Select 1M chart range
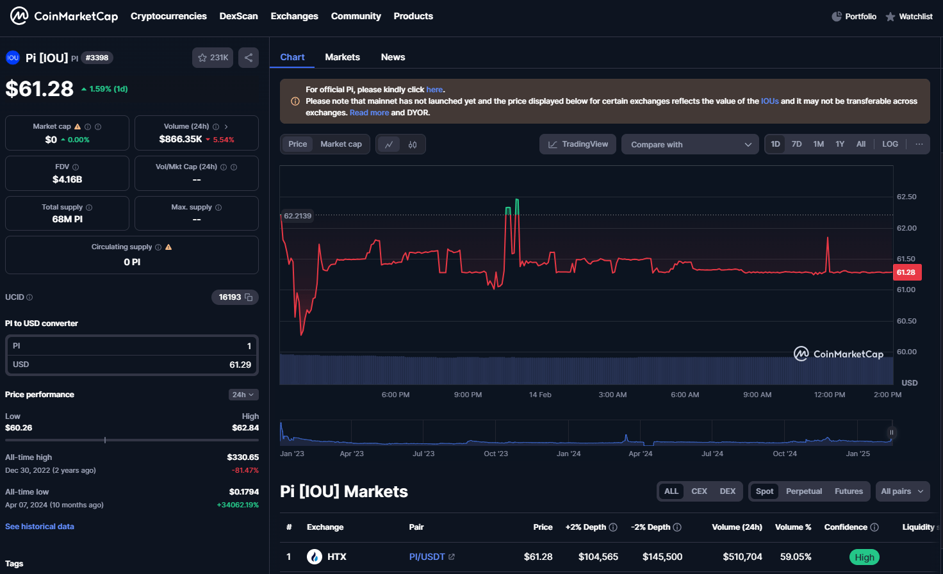 [x=819, y=144]
